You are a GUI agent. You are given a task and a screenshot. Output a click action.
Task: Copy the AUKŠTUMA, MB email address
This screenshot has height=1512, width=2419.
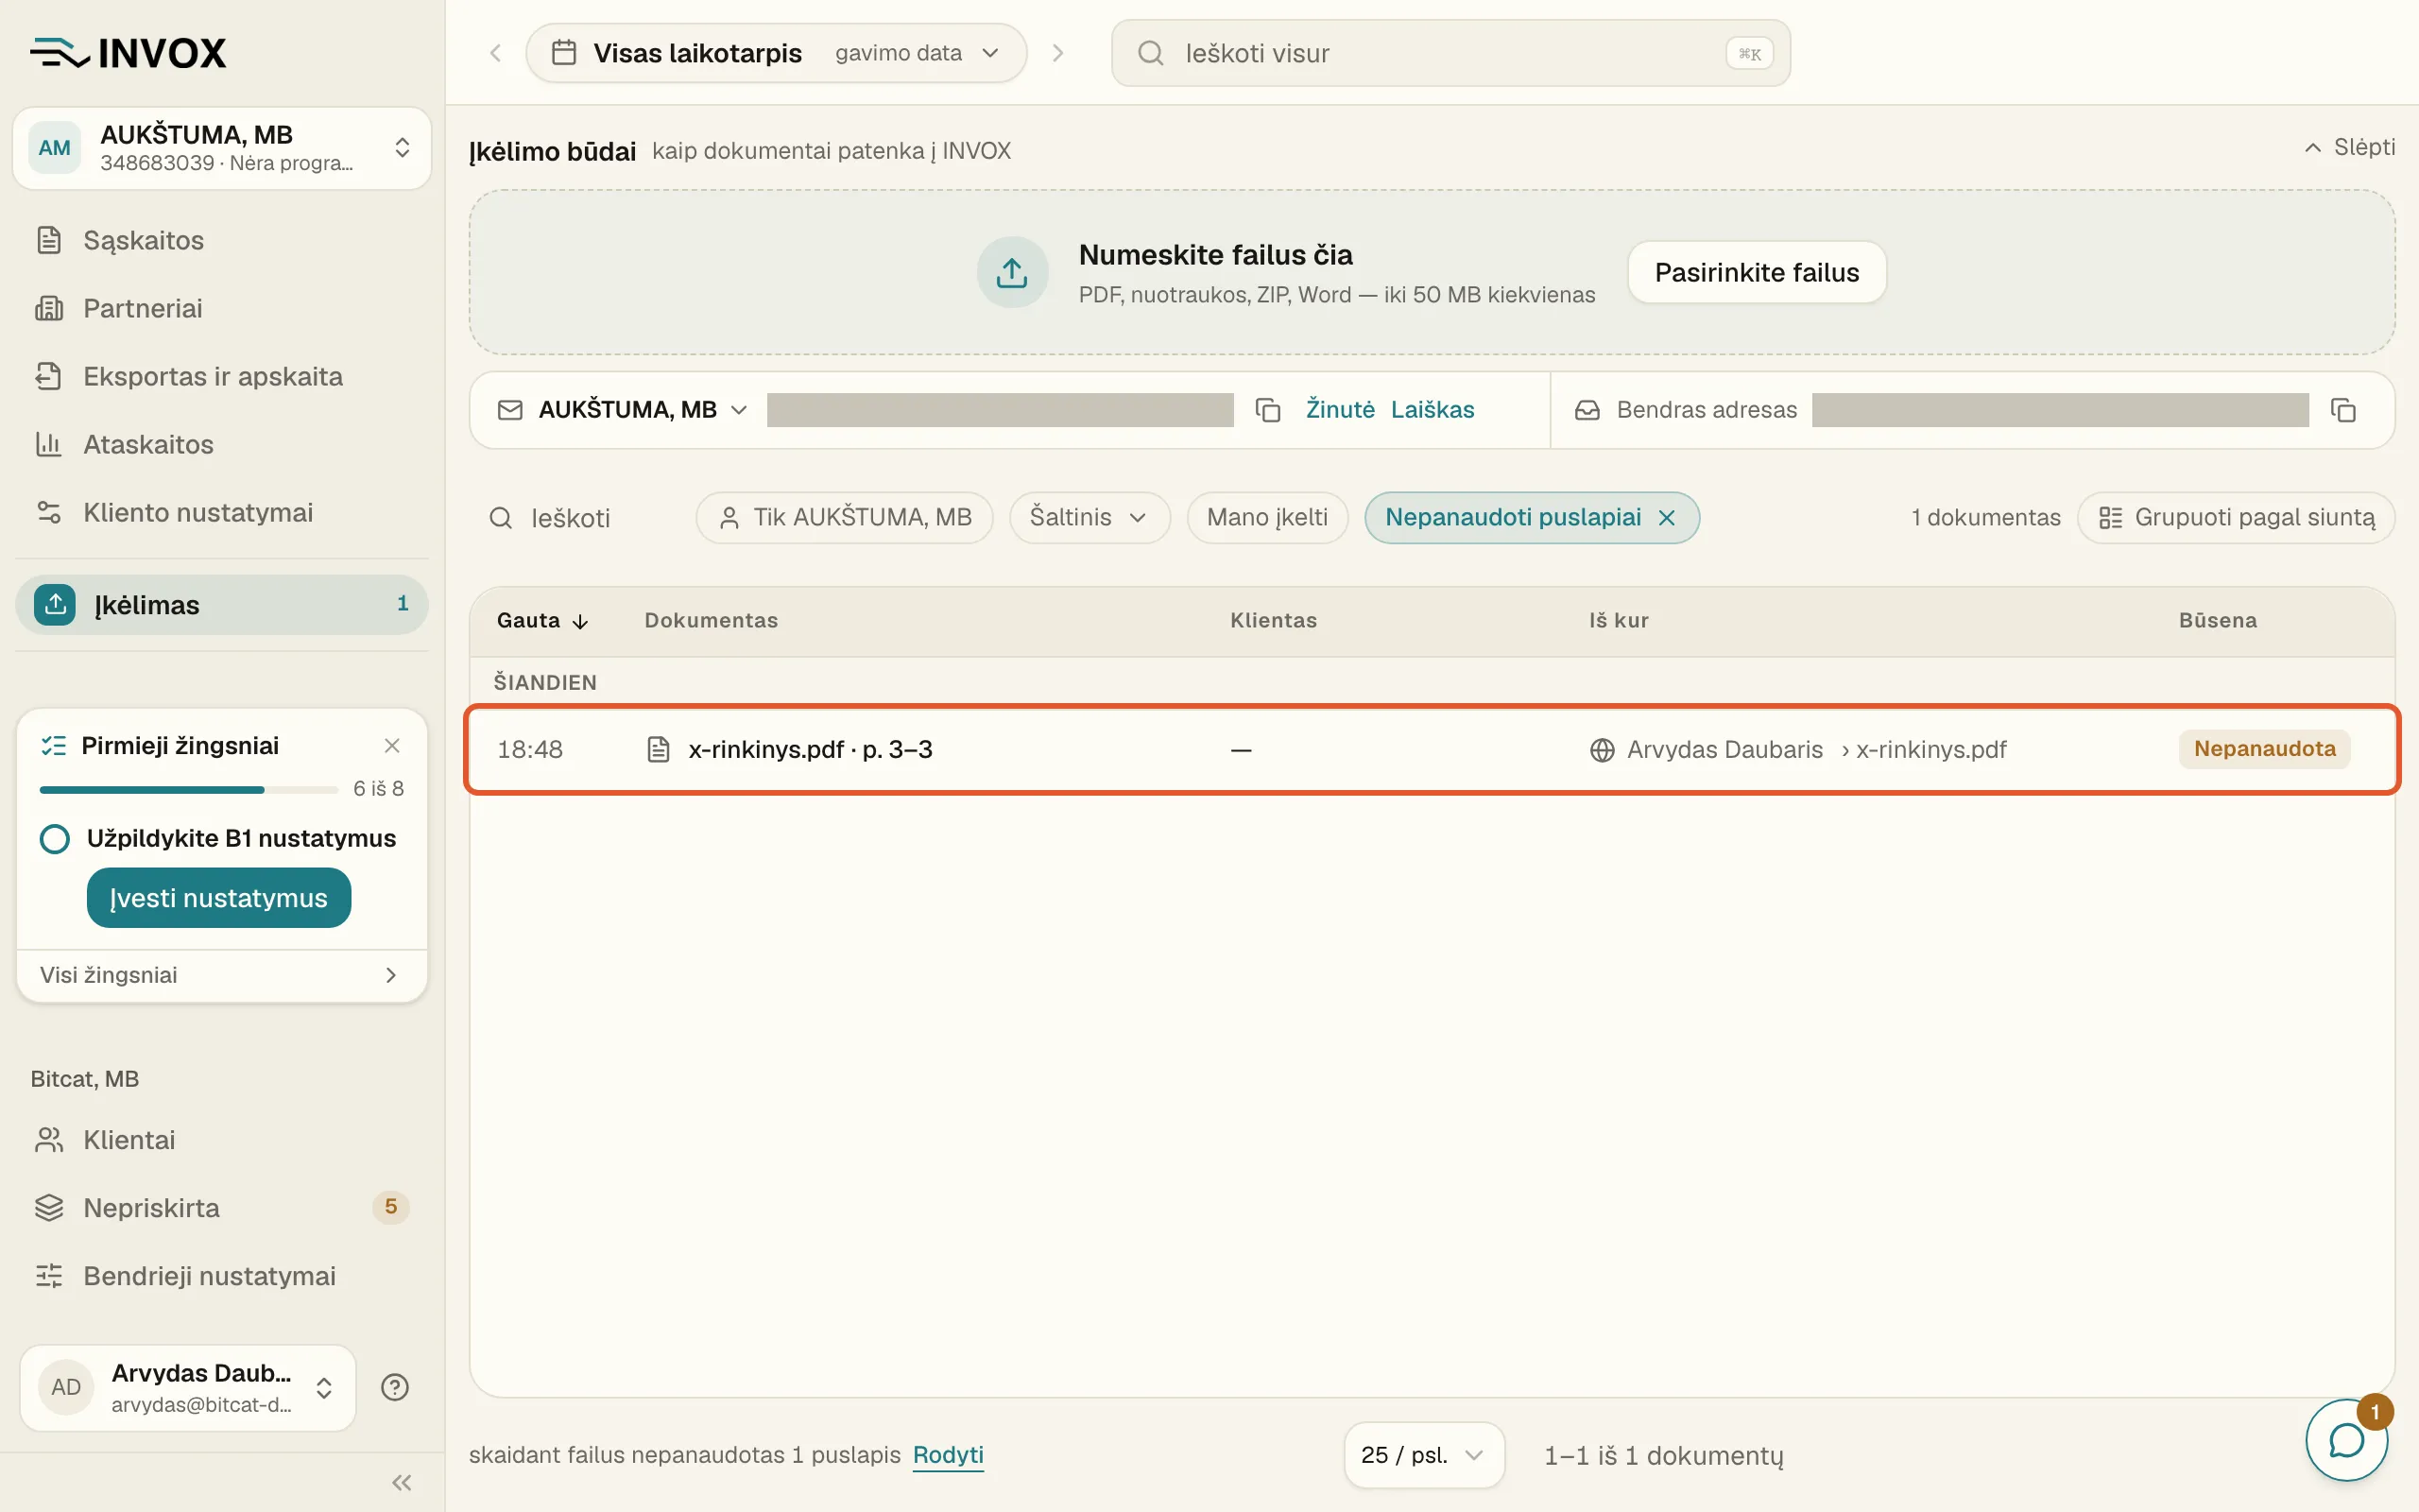point(1267,410)
